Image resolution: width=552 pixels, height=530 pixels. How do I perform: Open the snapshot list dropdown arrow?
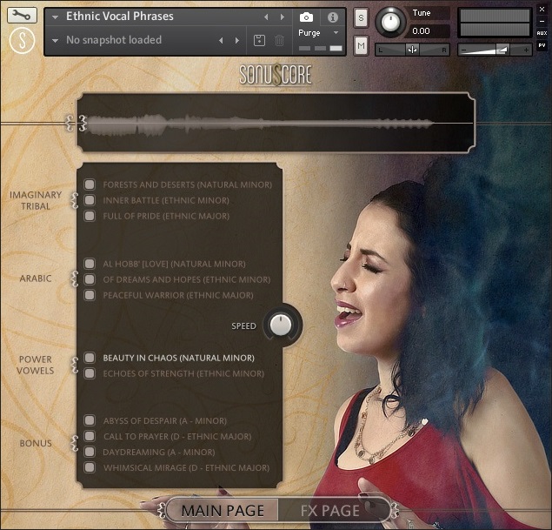click(56, 41)
